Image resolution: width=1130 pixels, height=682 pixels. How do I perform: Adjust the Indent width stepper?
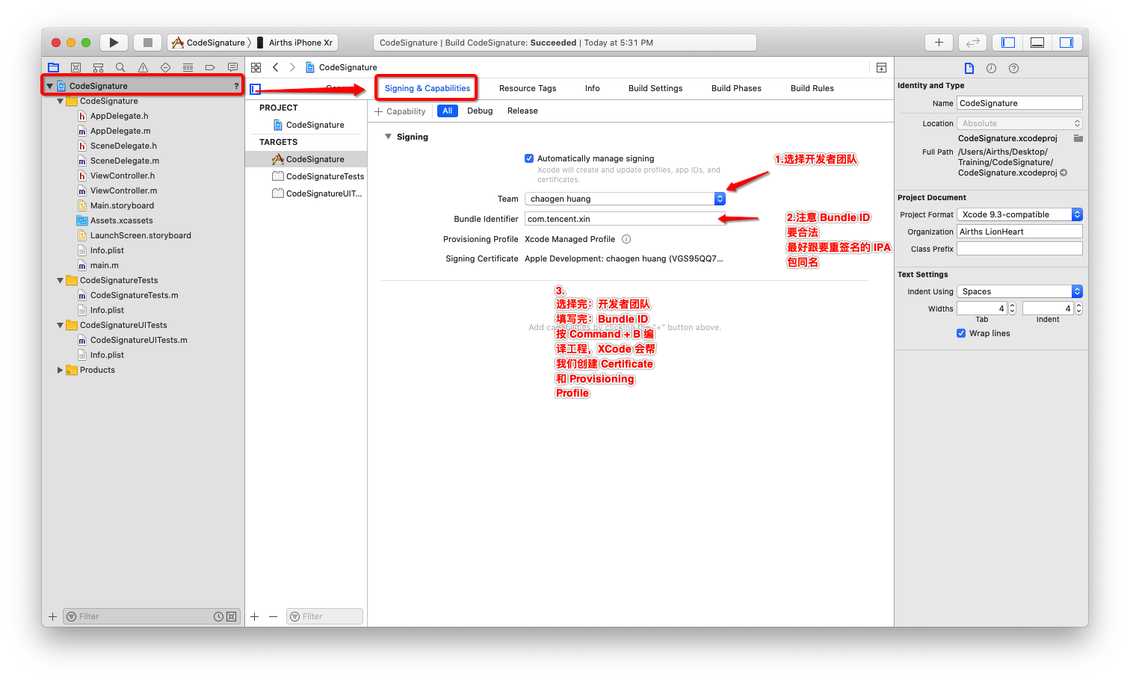click(1078, 308)
